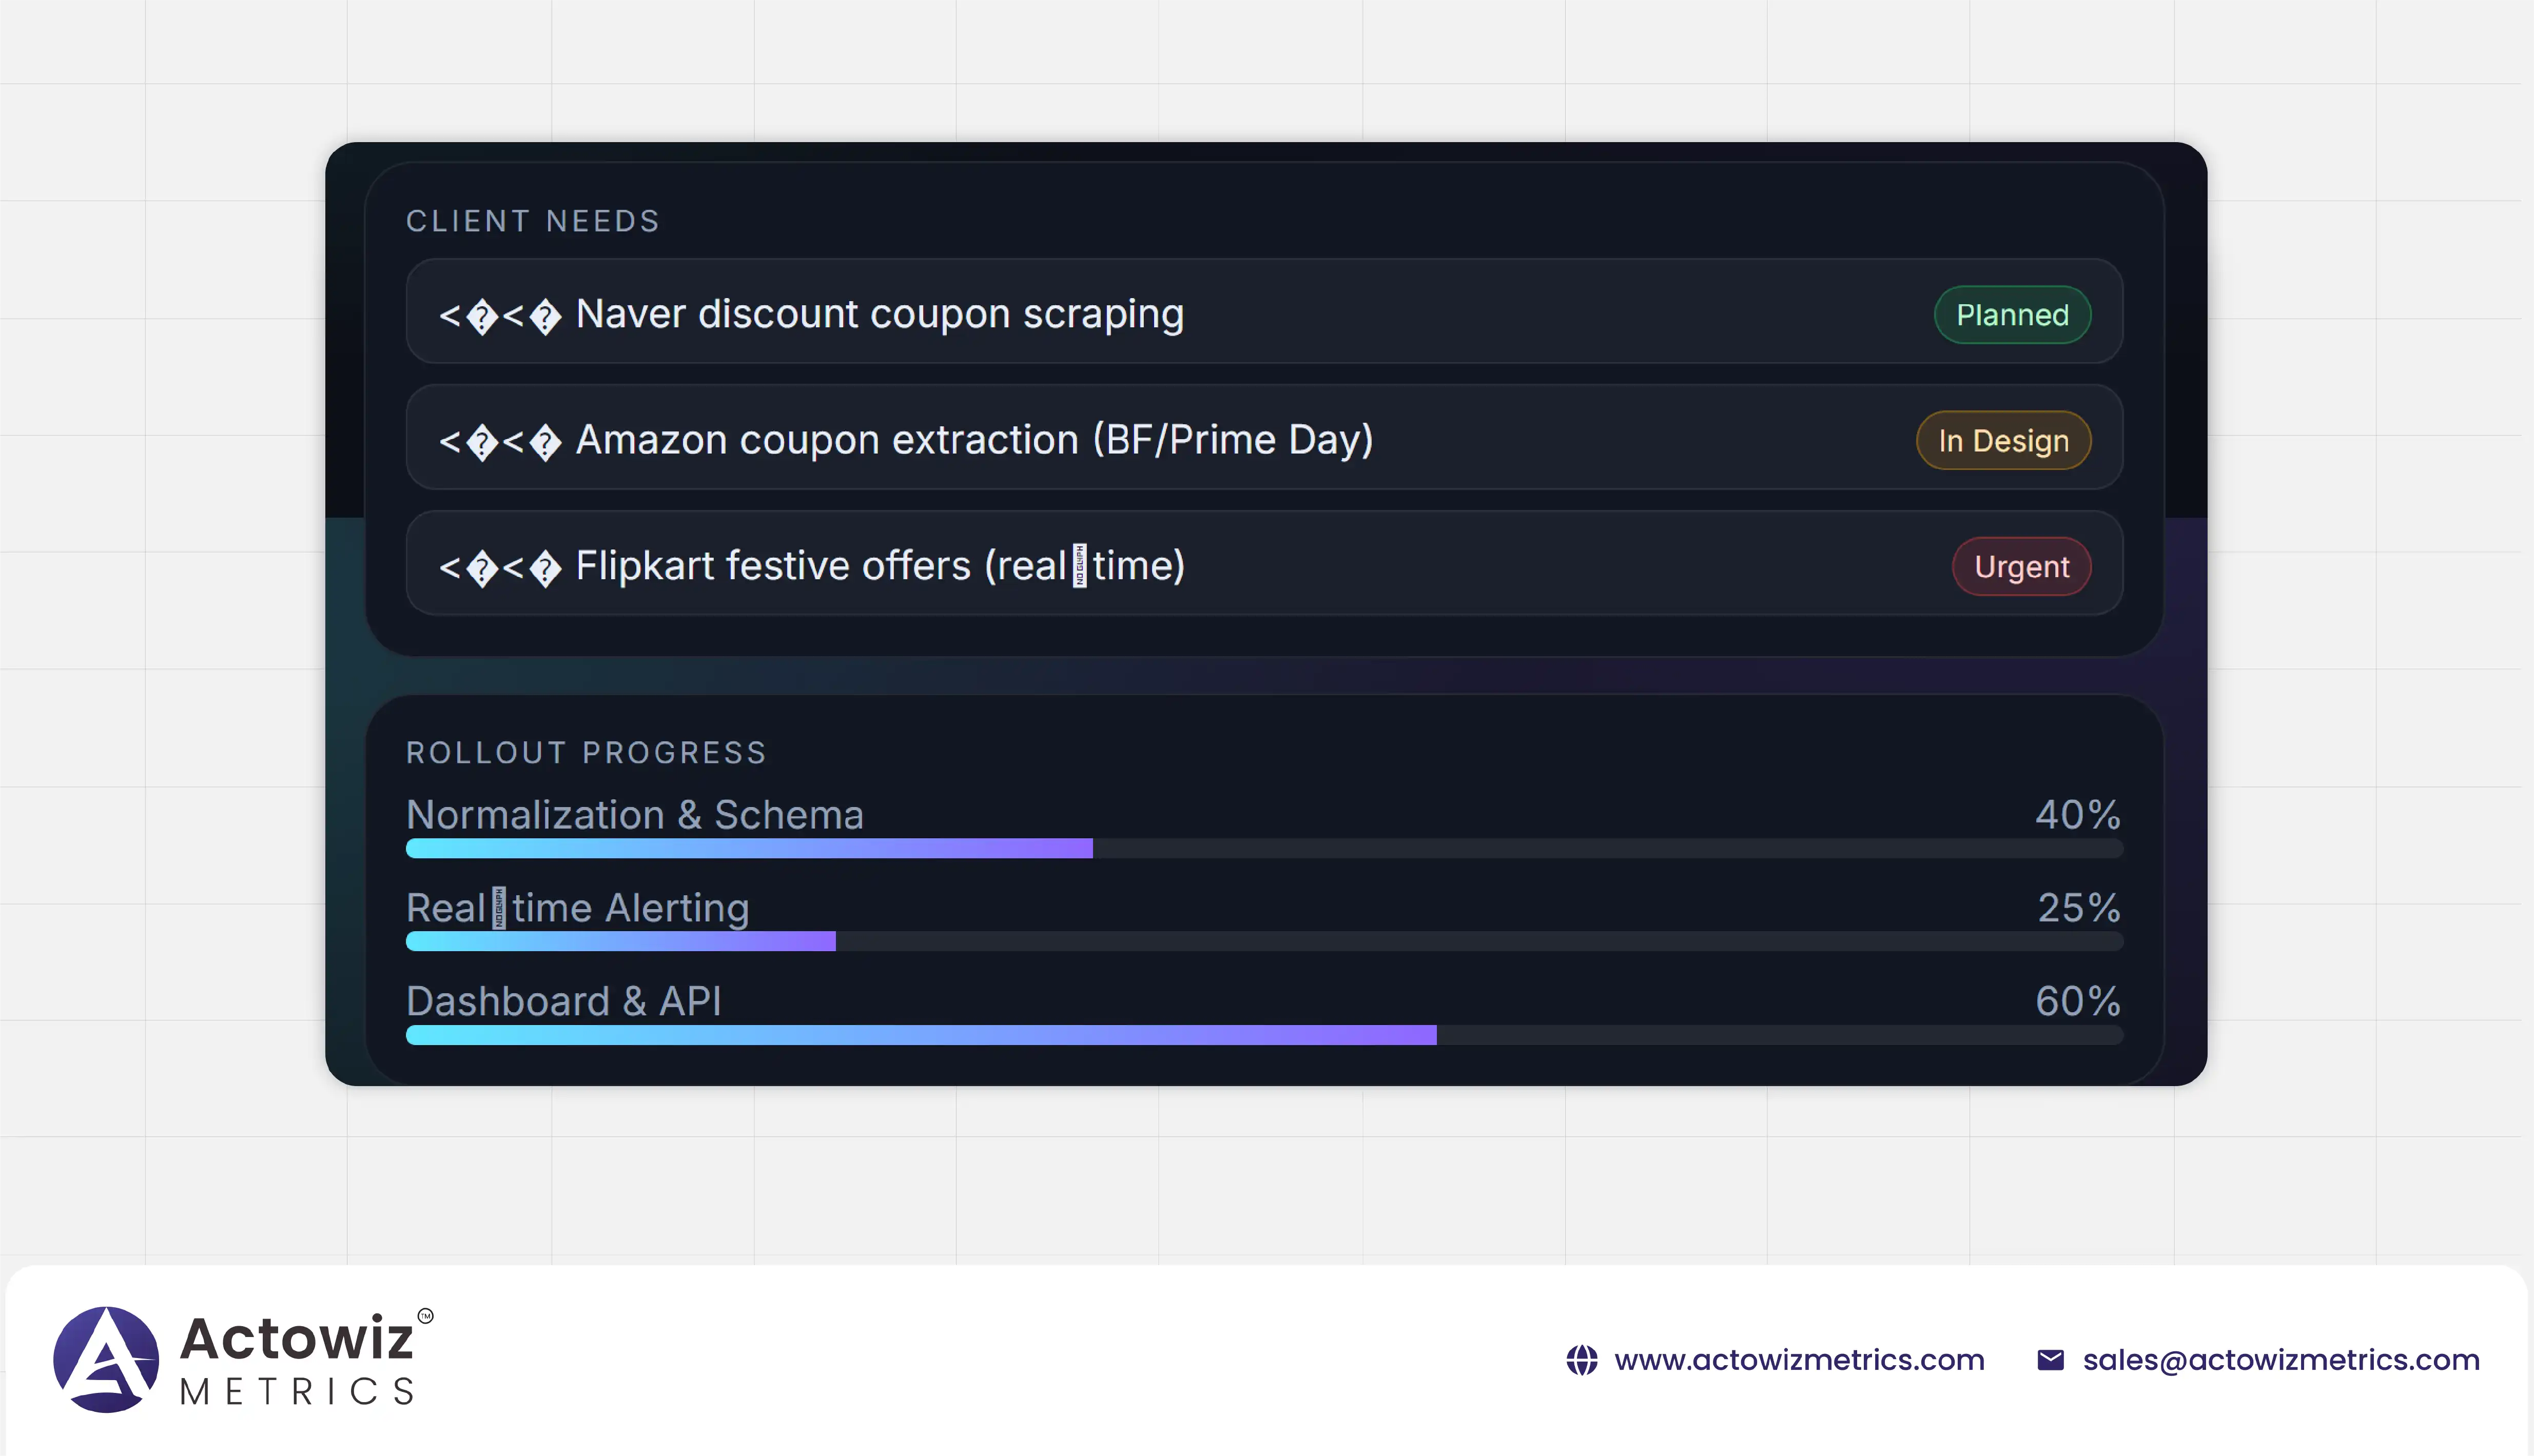Click the Actowiz circular logo icon
The width and height of the screenshot is (2534, 1456).
[x=106, y=1359]
